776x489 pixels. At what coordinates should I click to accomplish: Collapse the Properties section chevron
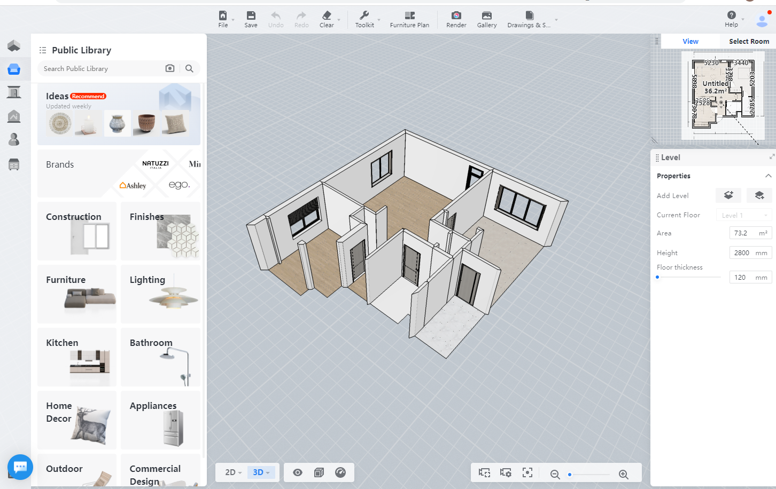point(768,176)
